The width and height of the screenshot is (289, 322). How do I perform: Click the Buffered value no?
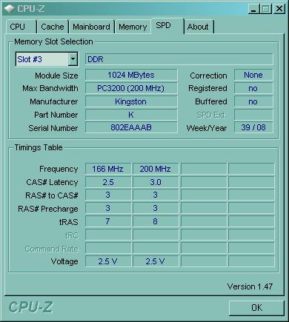[253, 101]
